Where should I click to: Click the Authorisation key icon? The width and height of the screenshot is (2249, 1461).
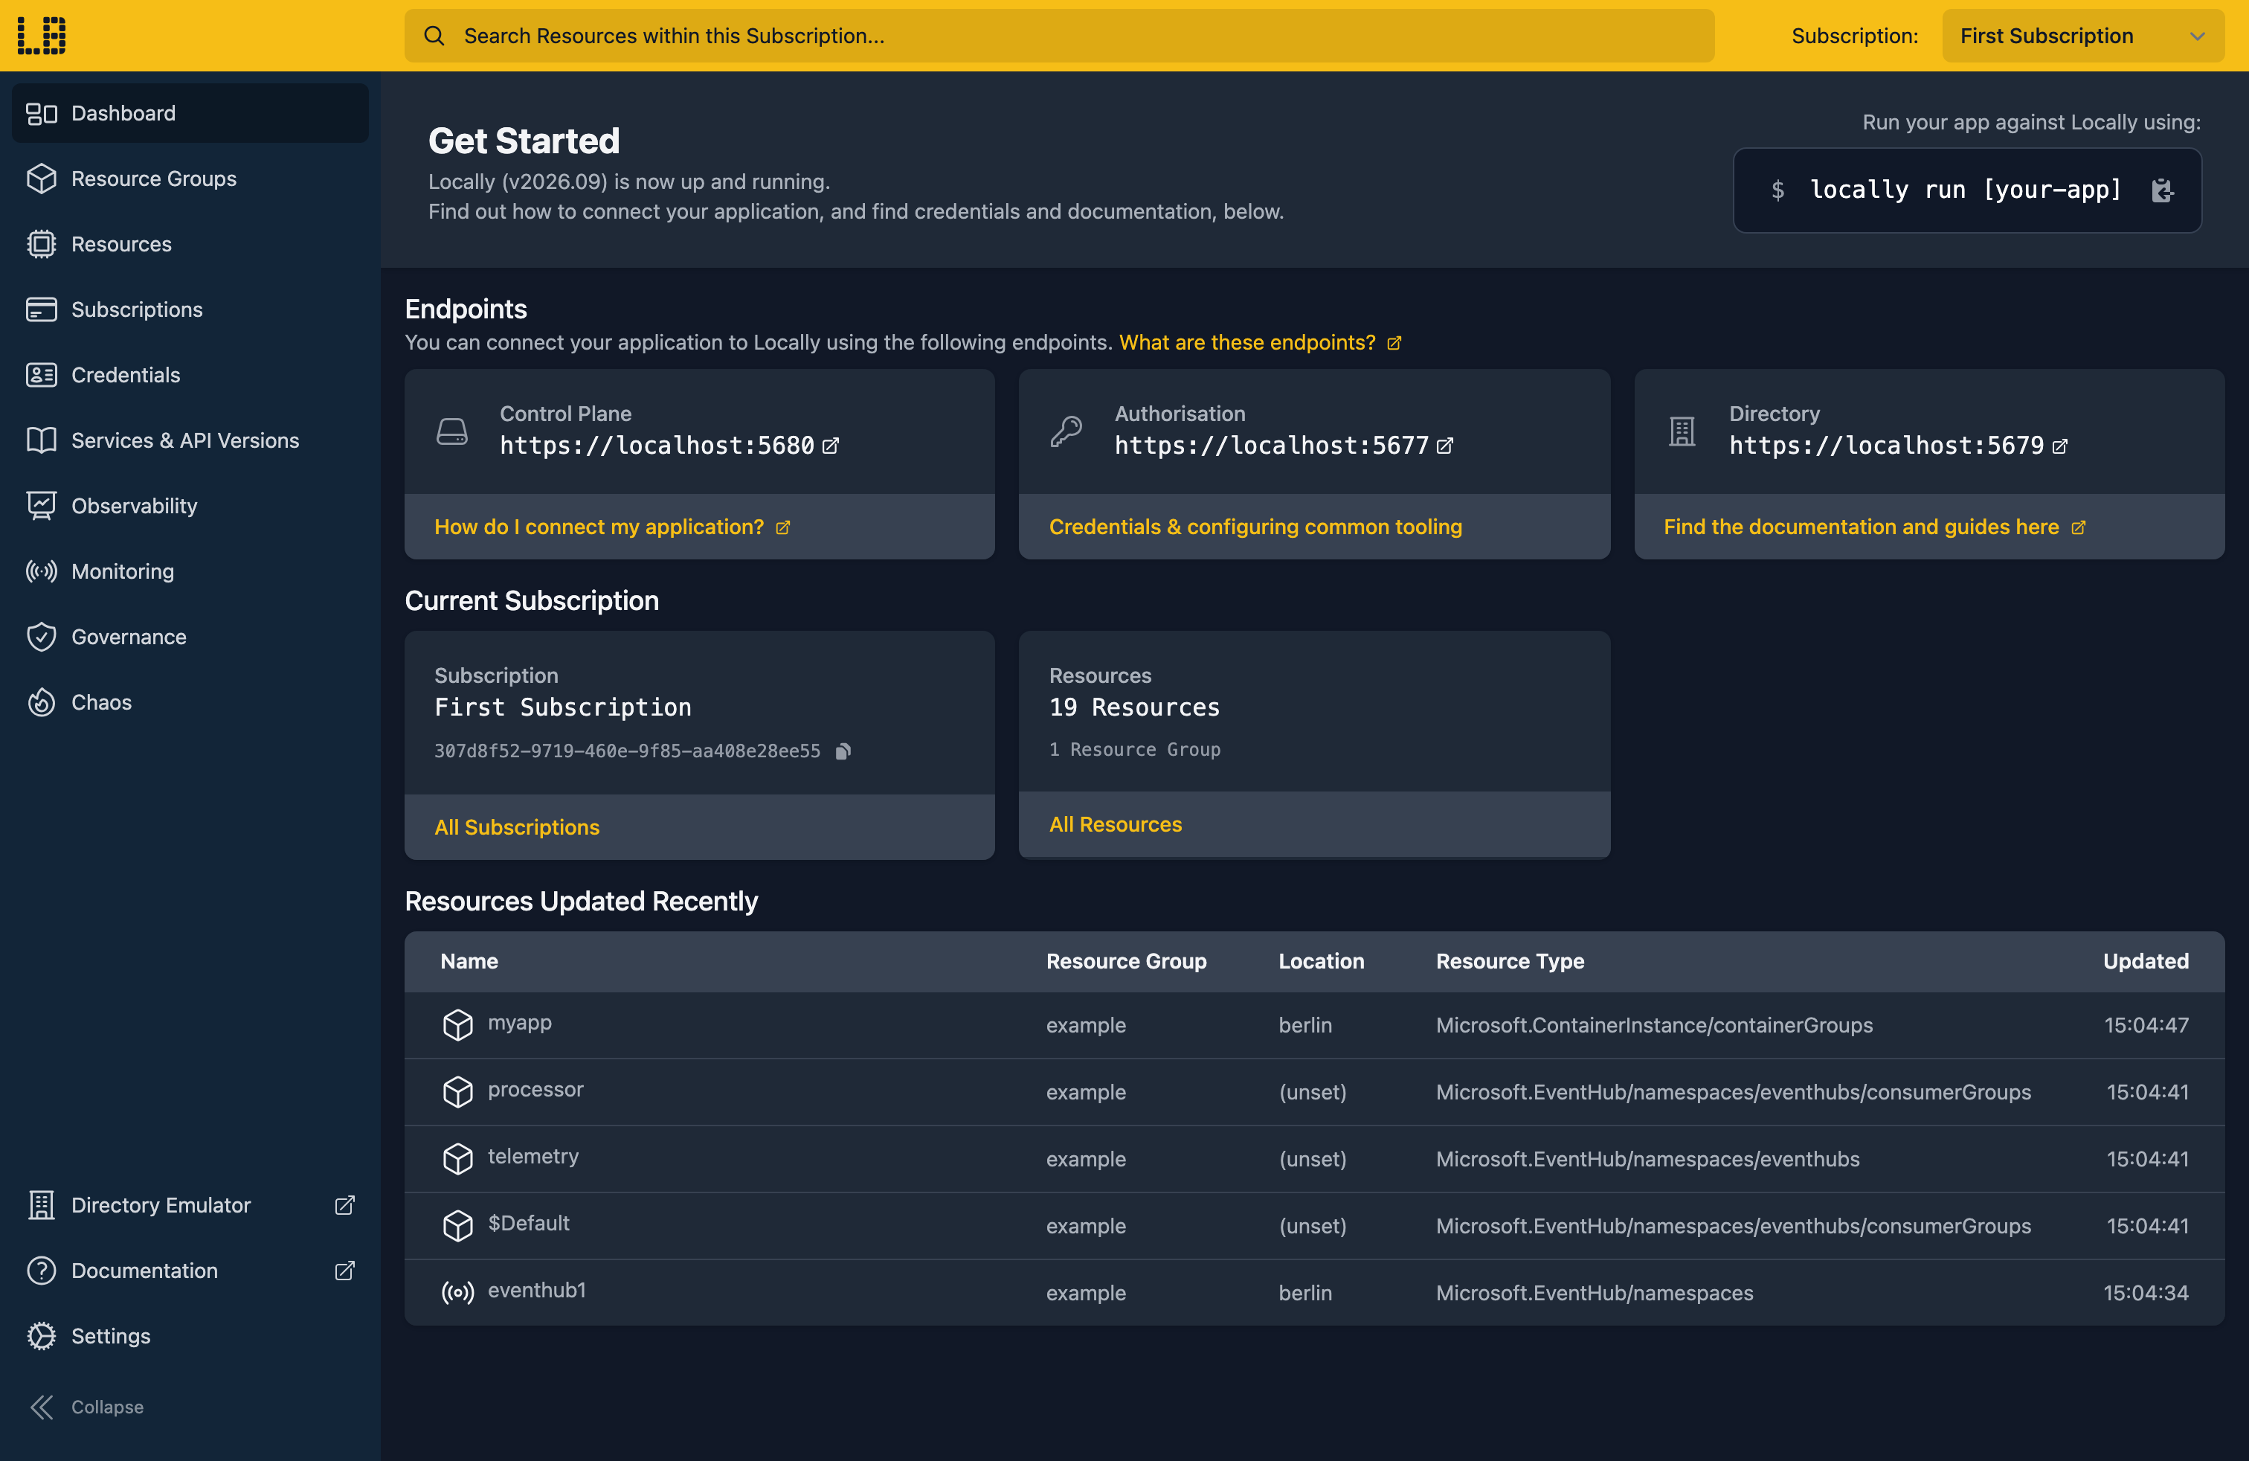[1066, 431]
